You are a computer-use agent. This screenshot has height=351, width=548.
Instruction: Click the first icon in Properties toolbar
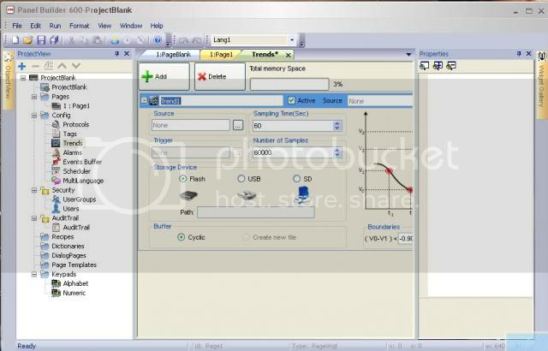pos(425,66)
